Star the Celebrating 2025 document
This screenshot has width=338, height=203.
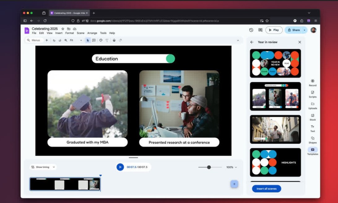(63, 29)
